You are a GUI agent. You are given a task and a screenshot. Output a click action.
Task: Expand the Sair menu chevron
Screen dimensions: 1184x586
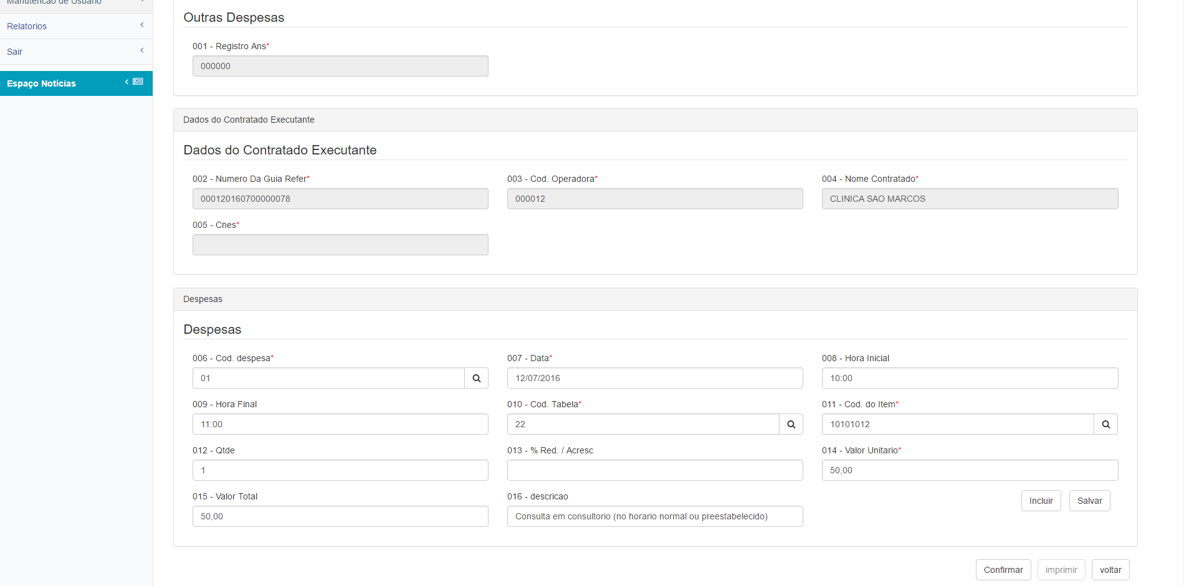142,50
